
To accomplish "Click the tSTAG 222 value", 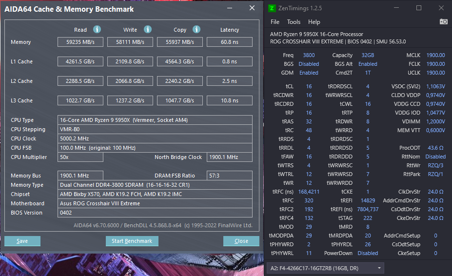I will (x=368, y=218).
